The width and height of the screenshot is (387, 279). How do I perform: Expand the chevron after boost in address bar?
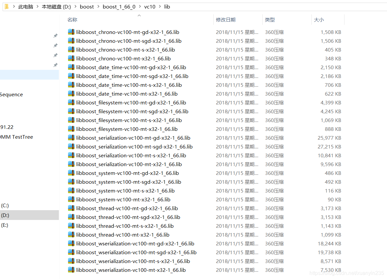[x=98, y=7]
